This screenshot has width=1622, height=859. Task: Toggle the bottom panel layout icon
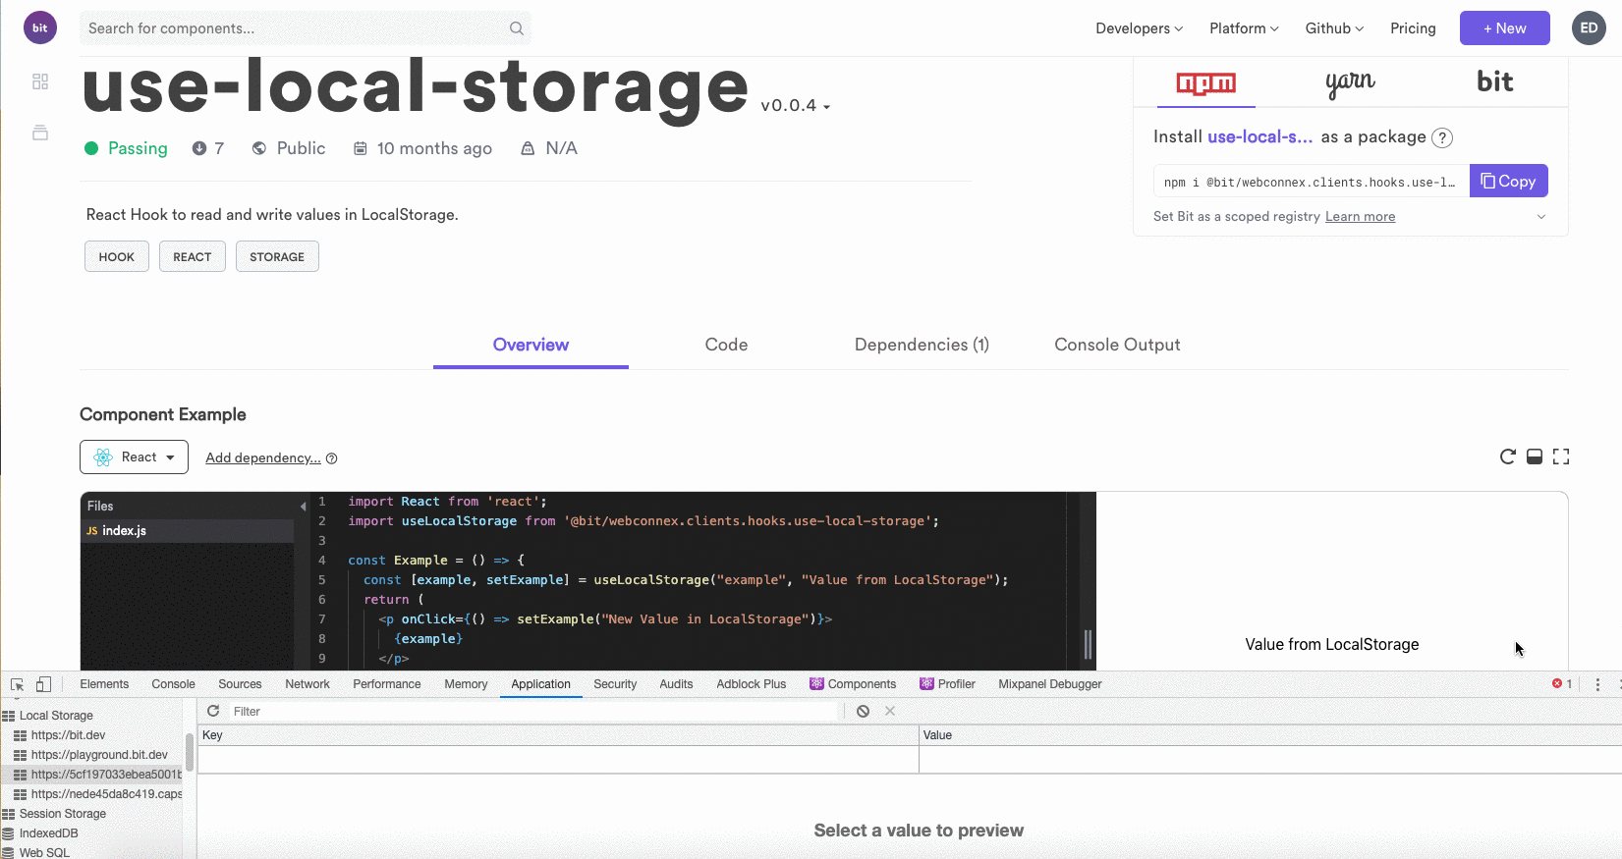coord(1535,456)
